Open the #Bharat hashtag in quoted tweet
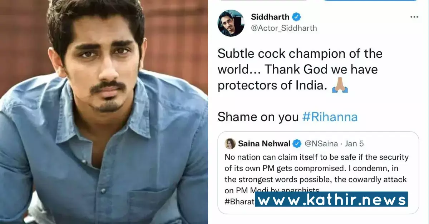This screenshot has height=224, width=429. coord(239,201)
